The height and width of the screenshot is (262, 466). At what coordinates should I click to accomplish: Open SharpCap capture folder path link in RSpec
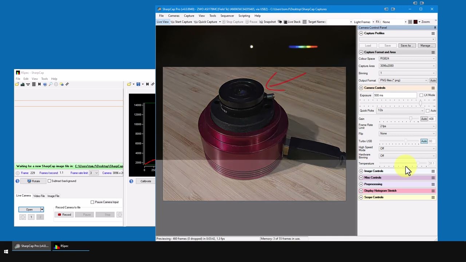point(99,166)
